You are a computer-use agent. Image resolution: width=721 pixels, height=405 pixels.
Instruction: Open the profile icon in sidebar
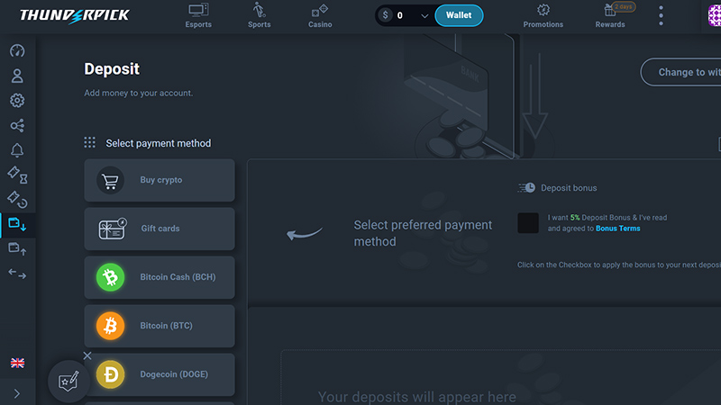tap(17, 76)
